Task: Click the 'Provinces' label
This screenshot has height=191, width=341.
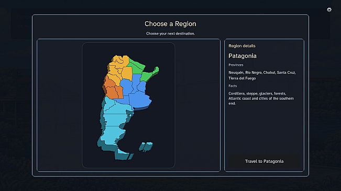Action: point(236,65)
